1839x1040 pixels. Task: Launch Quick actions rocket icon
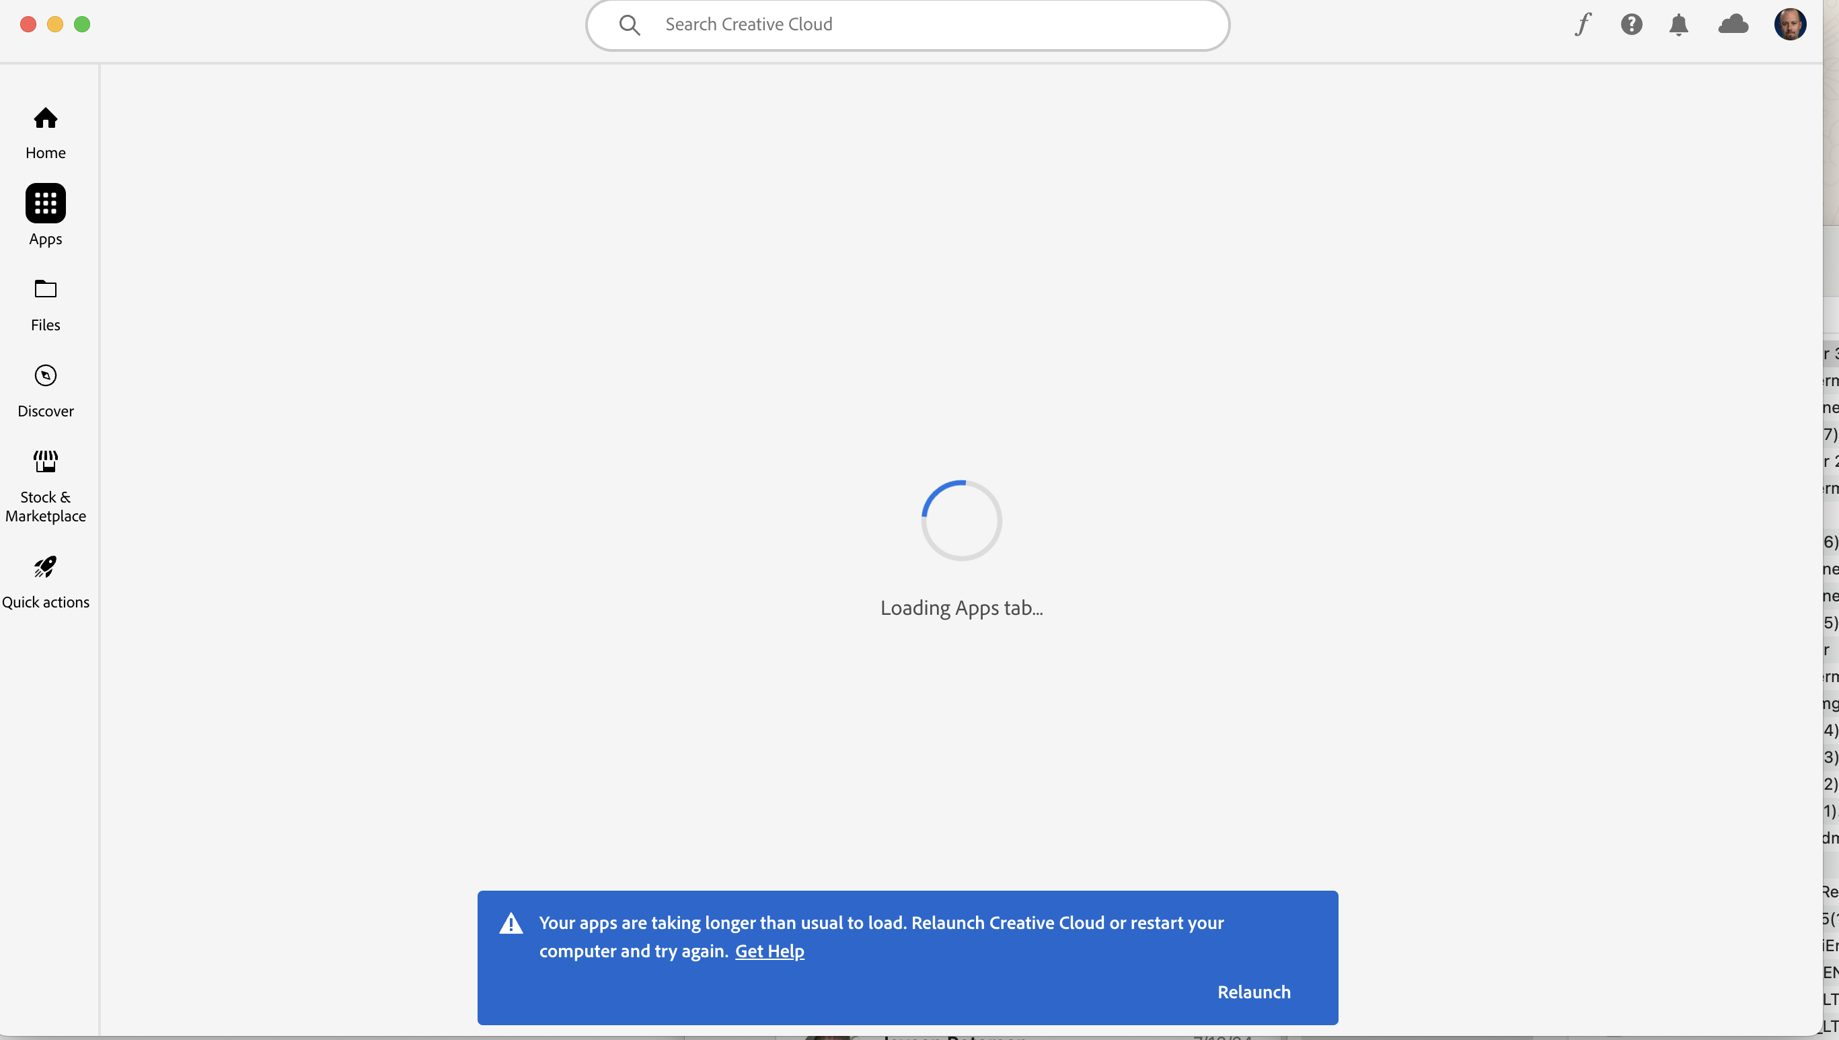46,567
